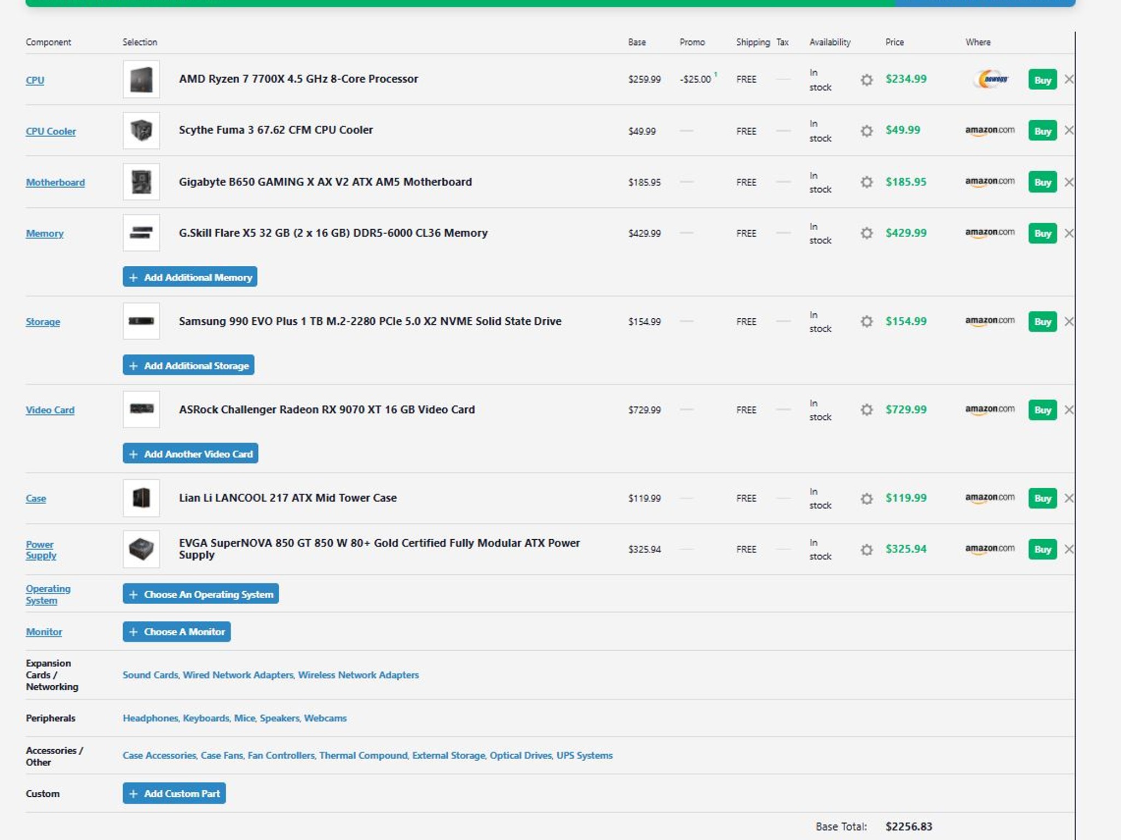Click Choose A Monitor button

pyautogui.click(x=177, y=632)
